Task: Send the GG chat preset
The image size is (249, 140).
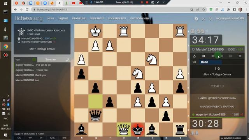Action: pos(19,138)
